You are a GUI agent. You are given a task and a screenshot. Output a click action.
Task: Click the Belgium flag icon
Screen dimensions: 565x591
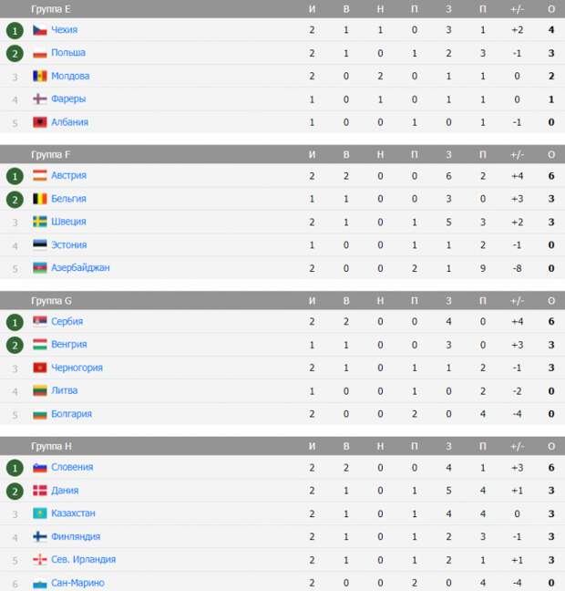40,199
